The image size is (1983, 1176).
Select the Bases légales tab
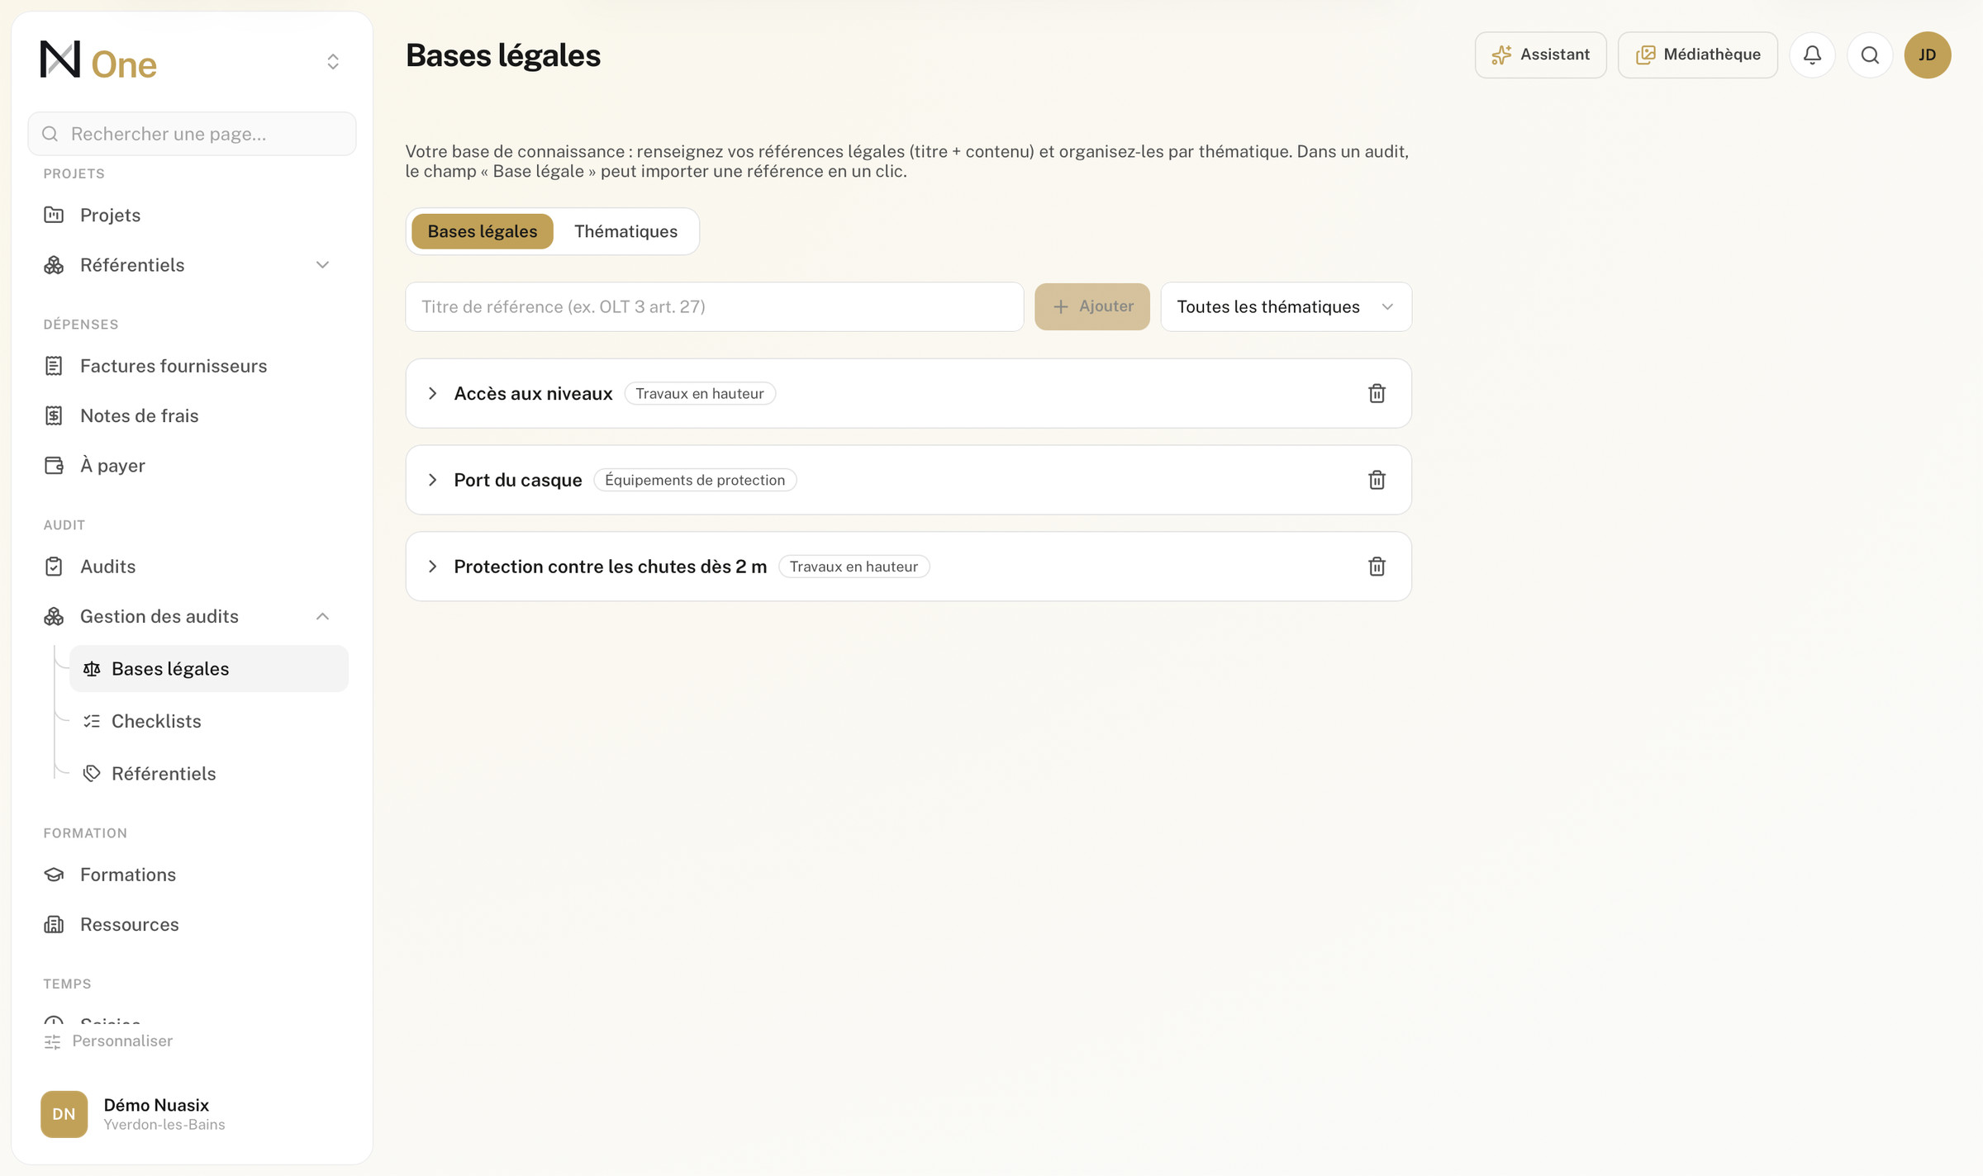tap(483, 231)
